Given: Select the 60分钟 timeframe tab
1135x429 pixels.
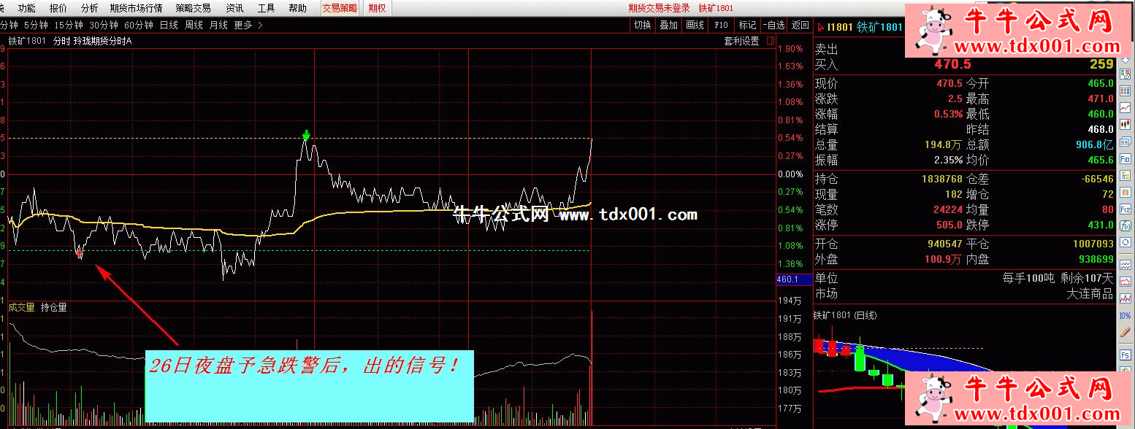Looking at the screenshot, I should (x=139, y=26).
